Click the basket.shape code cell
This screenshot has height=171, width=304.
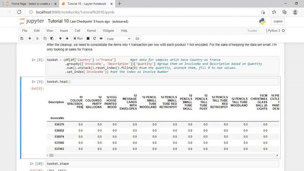[x=162, y=163]
